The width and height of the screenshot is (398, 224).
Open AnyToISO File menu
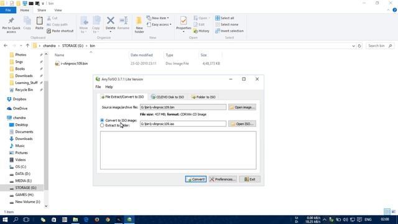tap(98, 87)
